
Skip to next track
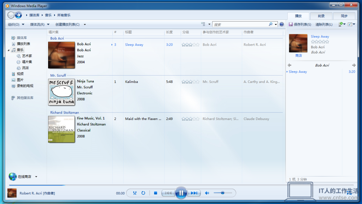194,193
